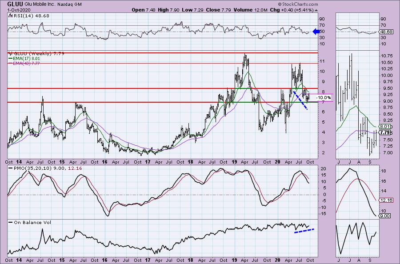Click the purple EMA(43) legend line marker
The width and height of the screenshot is (400, 264).
(10, 63)
